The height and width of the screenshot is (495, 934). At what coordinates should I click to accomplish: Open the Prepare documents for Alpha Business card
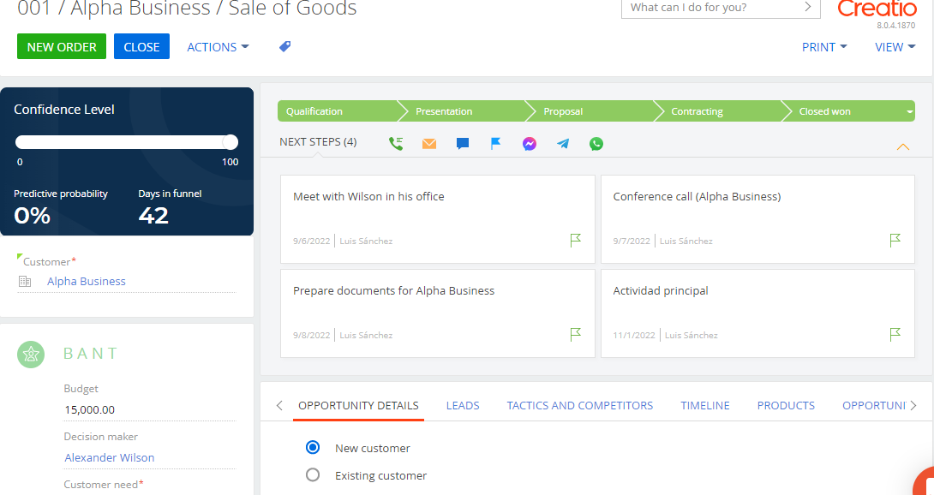click(x=437, y=313)
